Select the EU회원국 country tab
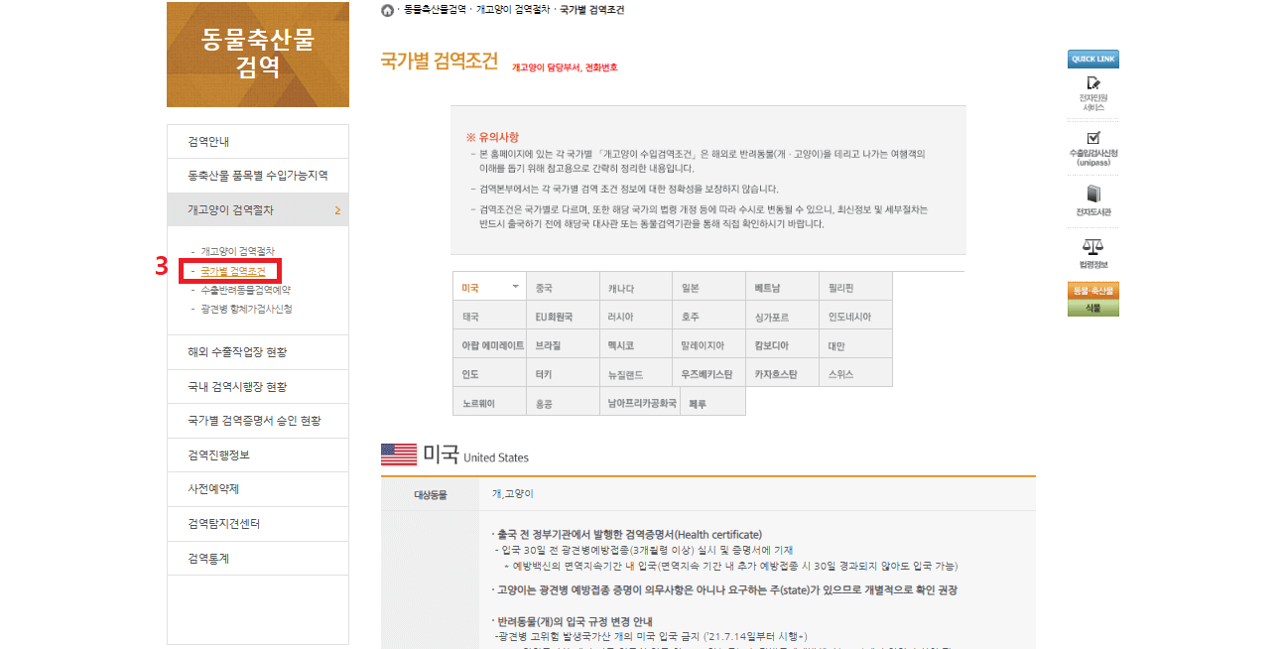 [562, 317]
